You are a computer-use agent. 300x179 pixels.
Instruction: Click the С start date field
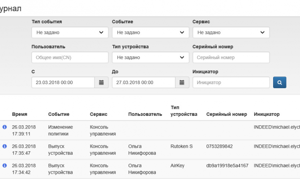tap(63, 83)
